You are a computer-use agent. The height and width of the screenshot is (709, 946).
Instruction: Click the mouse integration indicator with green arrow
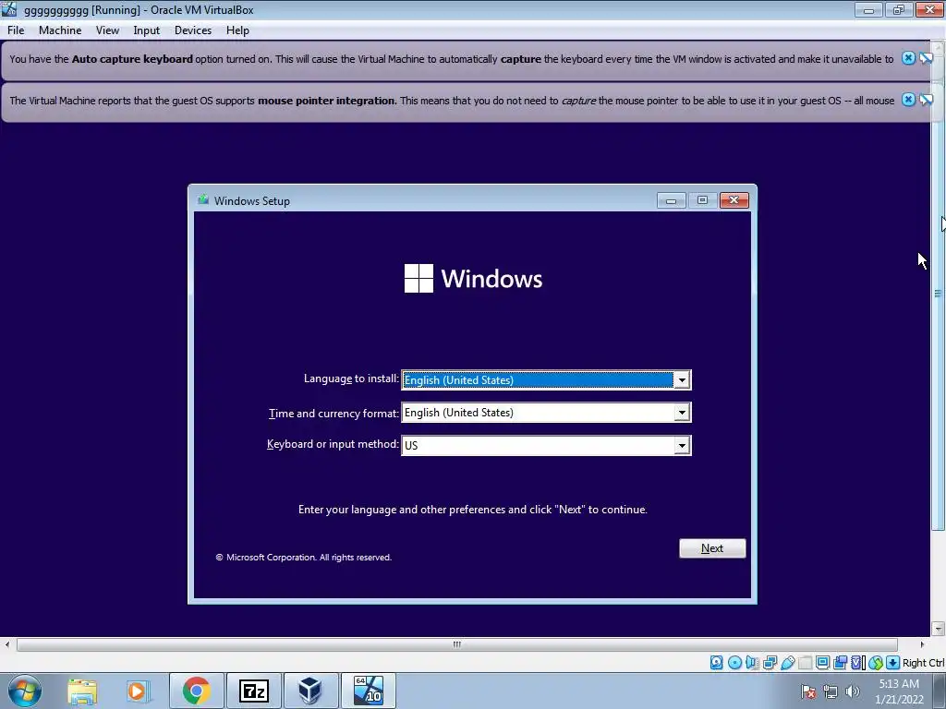click(x=876, y=663)
